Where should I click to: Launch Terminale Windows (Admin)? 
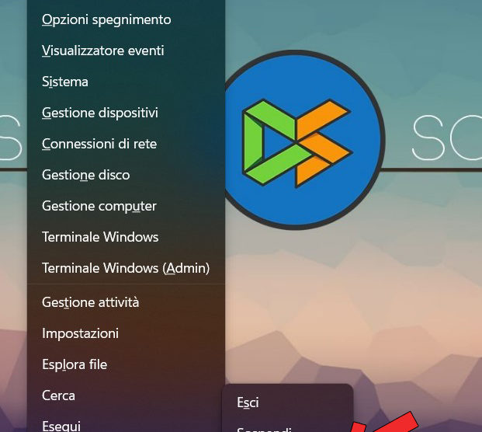tap(126, 268)
